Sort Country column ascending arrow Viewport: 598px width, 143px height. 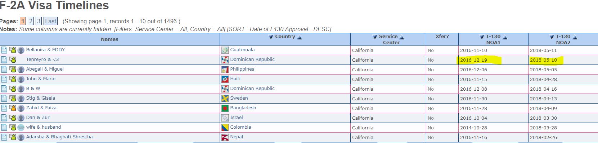299,37
